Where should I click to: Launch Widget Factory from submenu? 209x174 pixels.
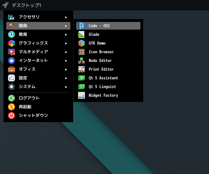pyautogui.click(x=108, y=95)
